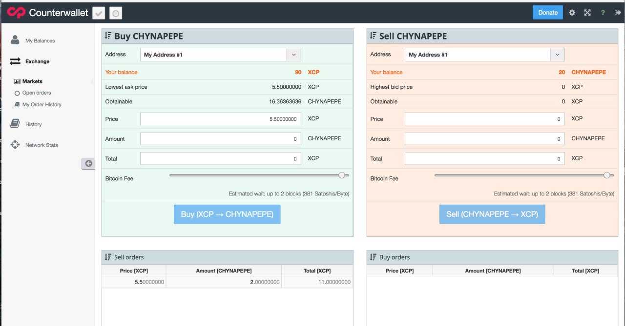Select sell order total 11.00000000 cell
The width and height of the screenshot is (625, 326).
click(317, 282)
